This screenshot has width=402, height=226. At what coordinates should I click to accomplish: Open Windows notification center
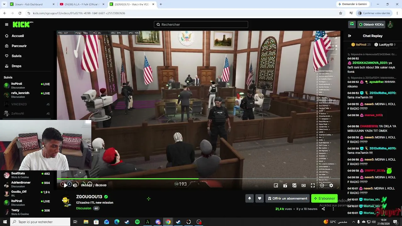coord(395,222)
